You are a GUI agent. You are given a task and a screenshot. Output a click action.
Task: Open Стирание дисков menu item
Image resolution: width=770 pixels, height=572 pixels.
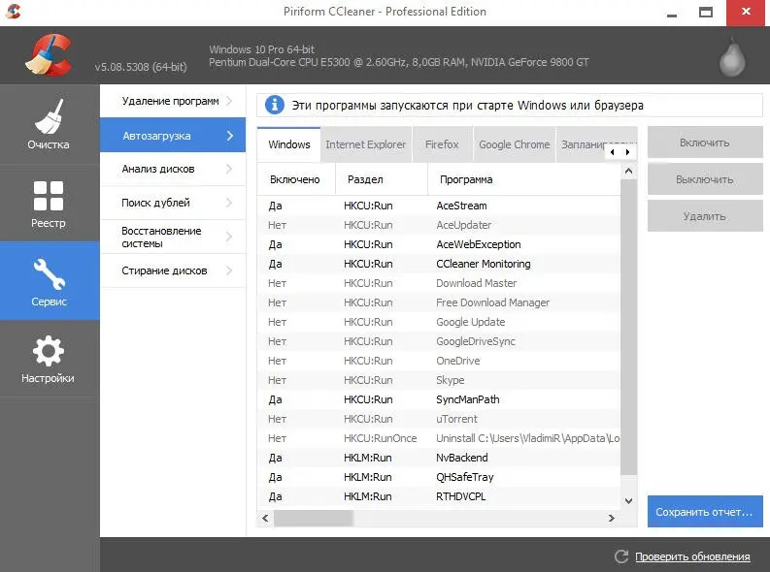pyautogui.click(x=173, y=270)
